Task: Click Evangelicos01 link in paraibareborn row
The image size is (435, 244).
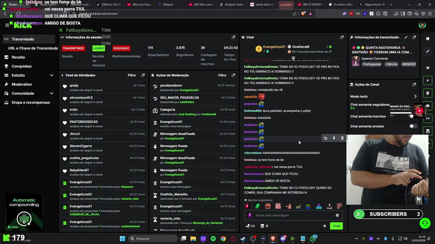Action: coord(189,90)
